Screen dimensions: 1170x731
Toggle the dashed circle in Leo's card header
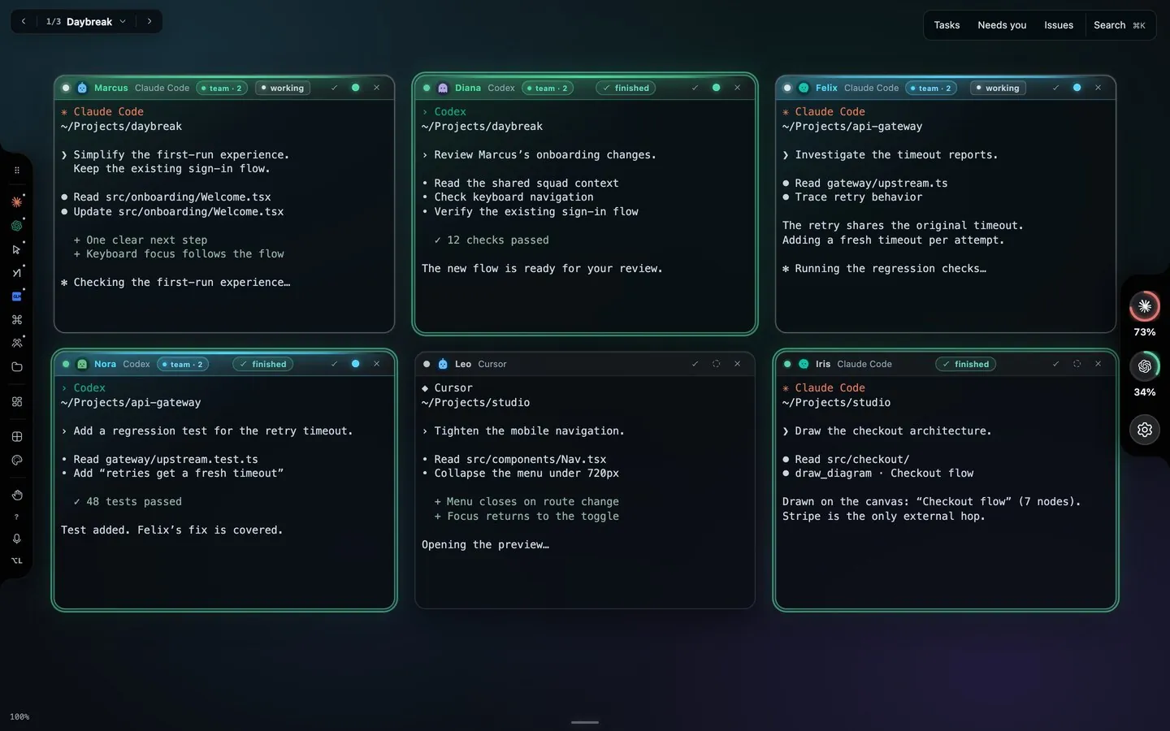click(716, 364)
